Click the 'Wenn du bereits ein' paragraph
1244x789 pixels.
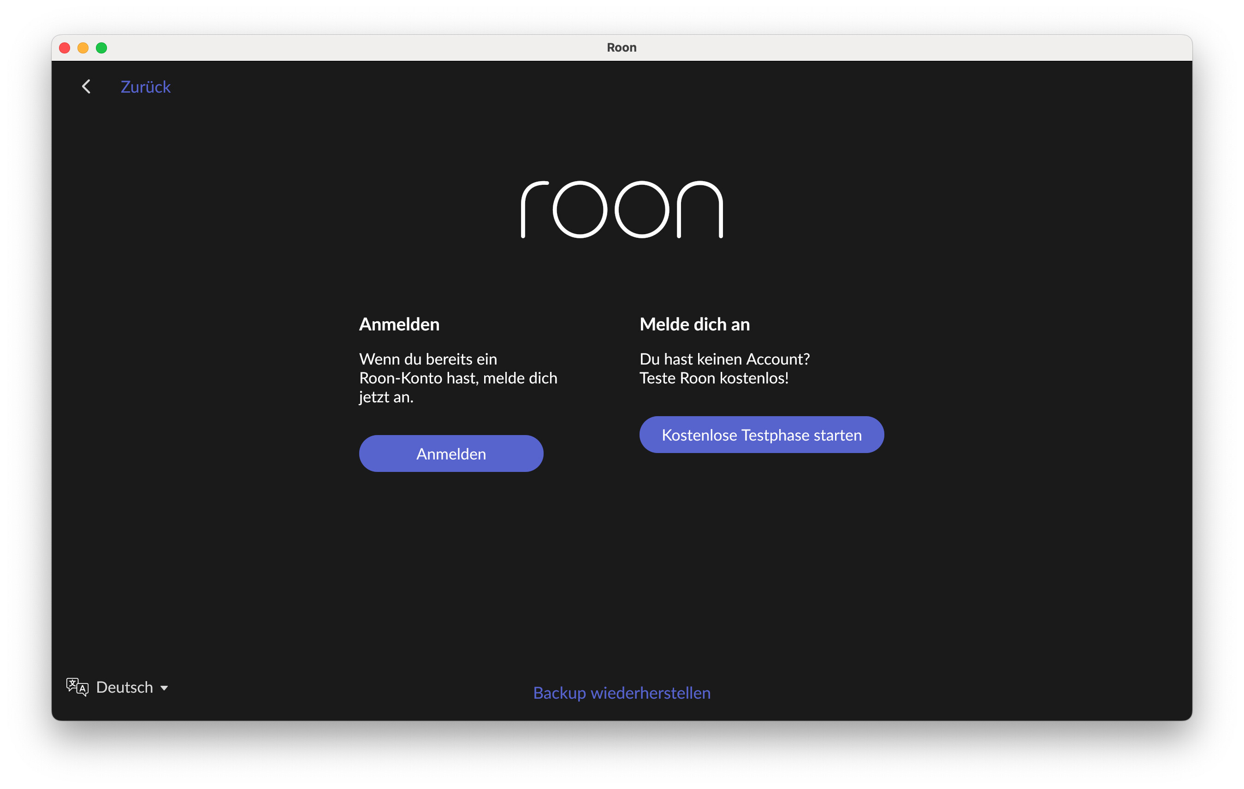[x=458, y=378]
